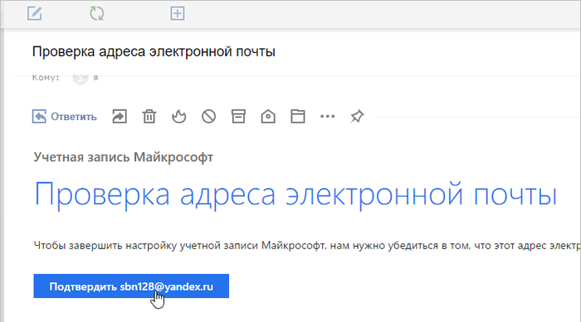Move to folder with the folder icon
581x322 pixels.
297,117
